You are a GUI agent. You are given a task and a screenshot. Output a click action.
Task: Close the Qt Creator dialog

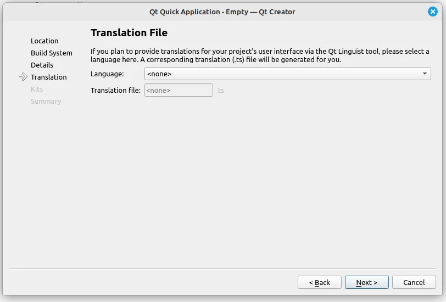(433, 12)
